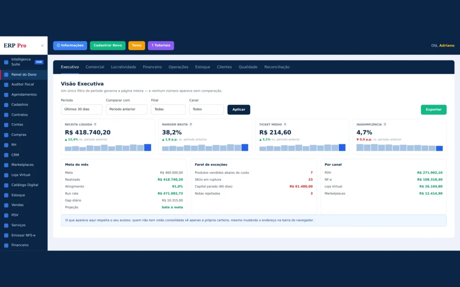
Task: Click the Vendas sidebar icon
Action: point(6,205)
